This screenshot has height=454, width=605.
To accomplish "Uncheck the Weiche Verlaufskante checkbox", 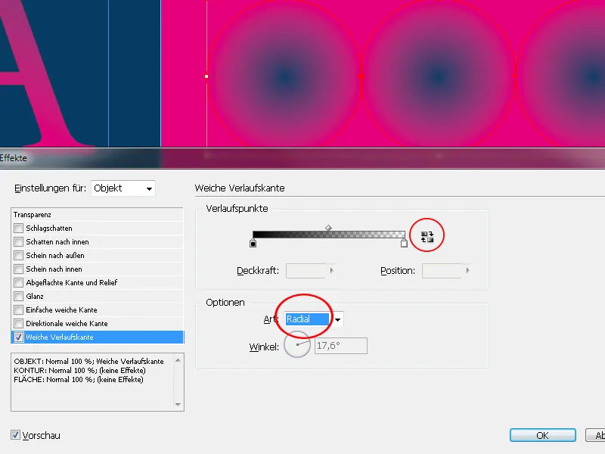I will [18, 337].
